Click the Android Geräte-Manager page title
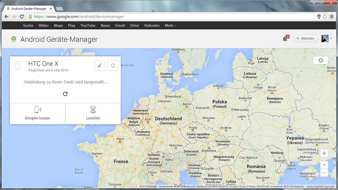Viewport: 338px width, 190px height. 59,39
